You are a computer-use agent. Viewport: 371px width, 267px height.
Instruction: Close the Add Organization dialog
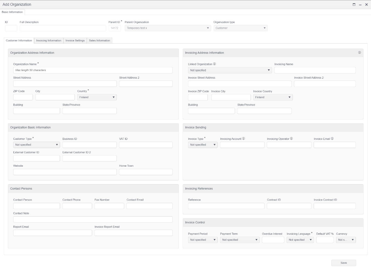point(366,5)
